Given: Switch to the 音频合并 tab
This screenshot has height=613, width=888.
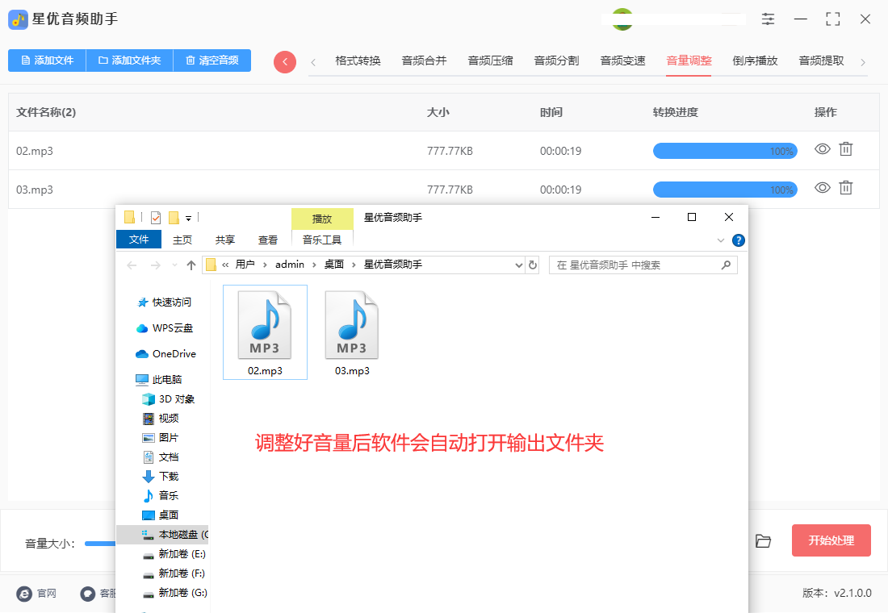Looking at the screenshot, I should (x=424, y=60).
